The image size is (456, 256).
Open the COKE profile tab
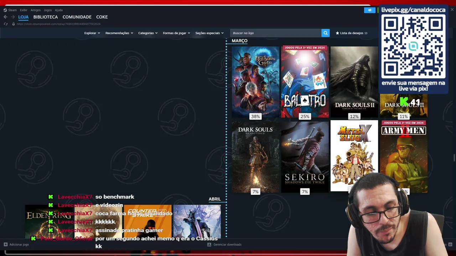[102, 17]
